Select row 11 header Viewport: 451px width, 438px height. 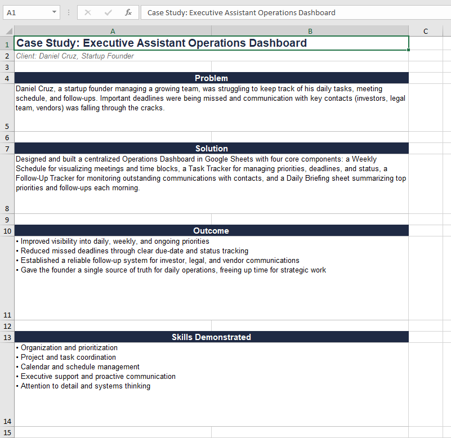pos(7,278)
